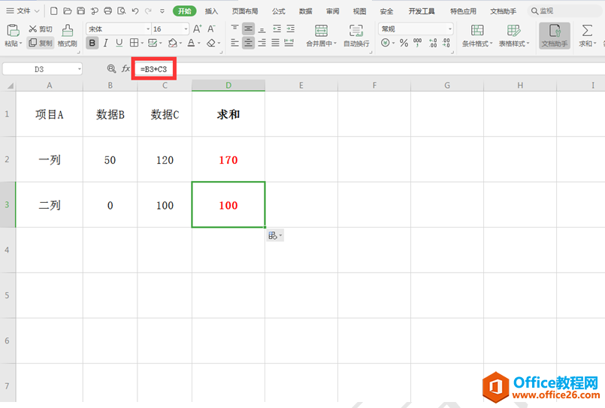Click the Save icon in quick access toolbar
The image size is (605, 408).
click(x=81, y=11)
